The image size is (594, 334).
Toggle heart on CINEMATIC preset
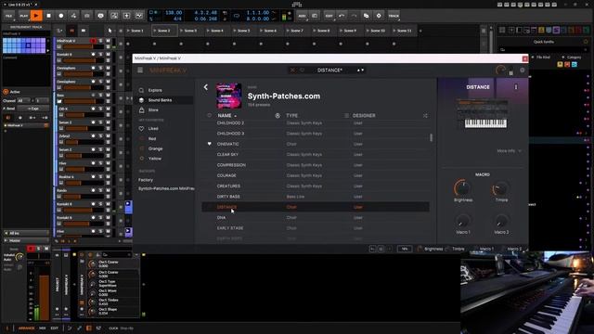pos(209,144)
